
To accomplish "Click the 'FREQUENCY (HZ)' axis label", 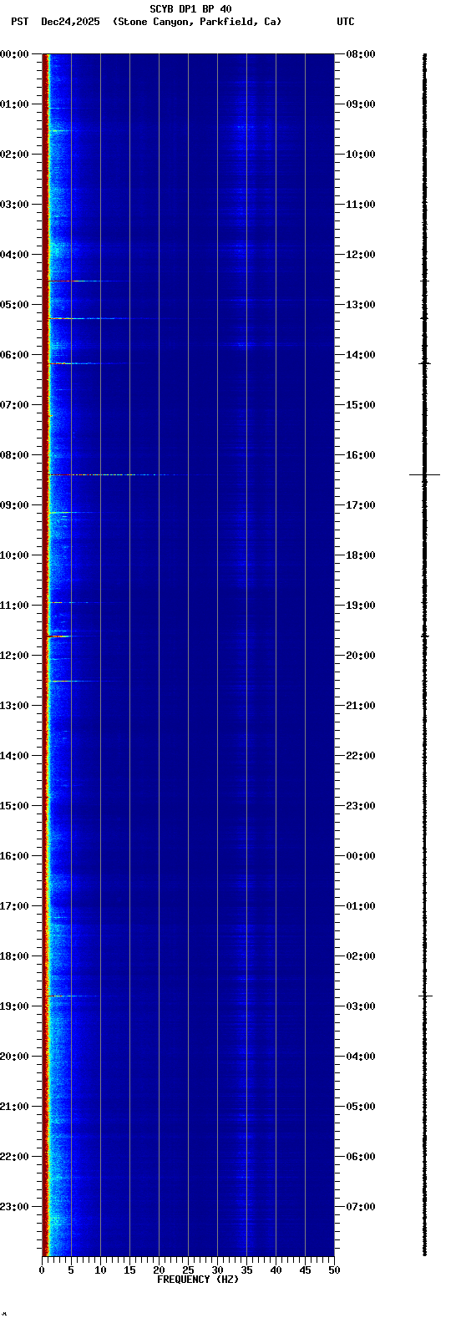I will 198,1280.
